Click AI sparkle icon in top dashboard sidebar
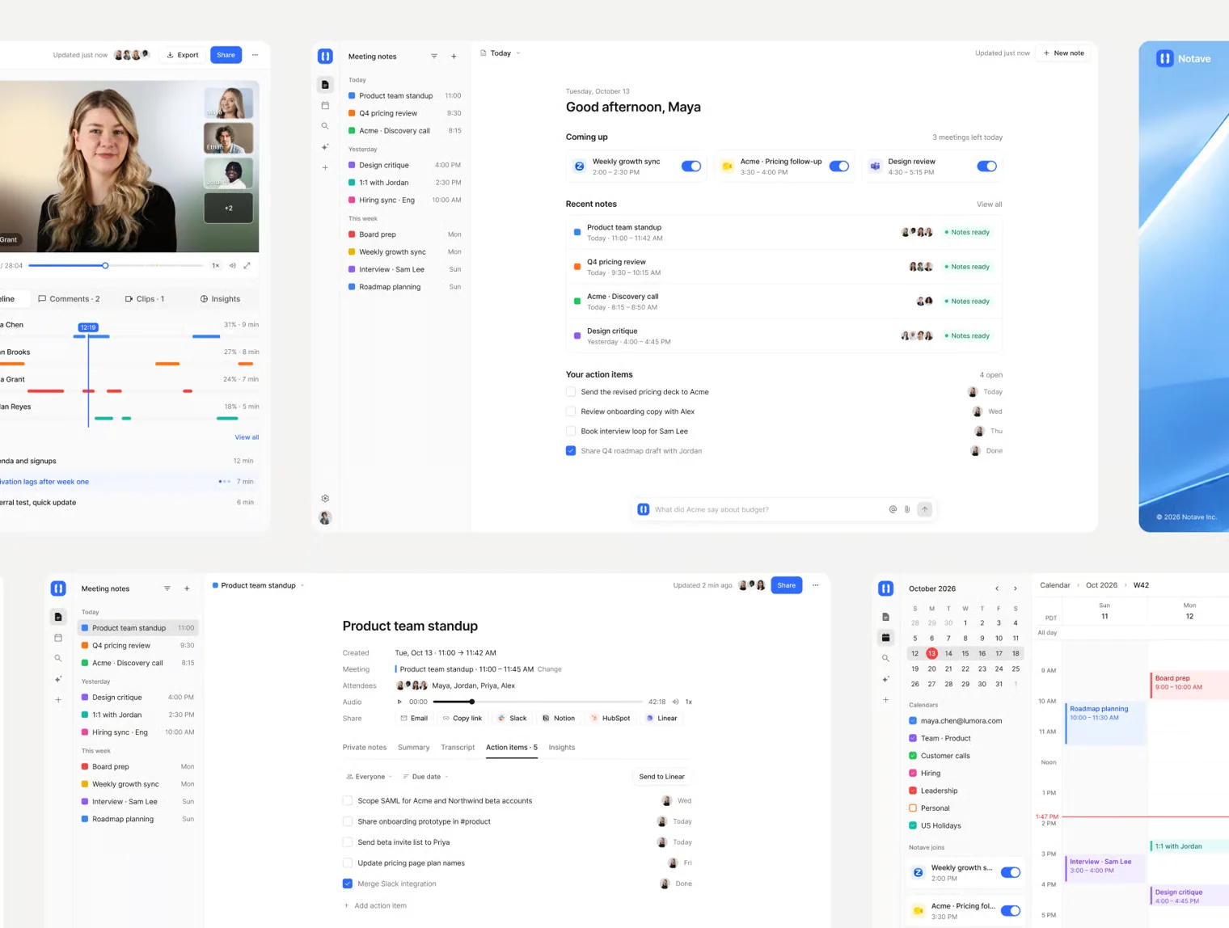Image resolution: width=1229 pixels, height=928 pixels. click(325, 147)
